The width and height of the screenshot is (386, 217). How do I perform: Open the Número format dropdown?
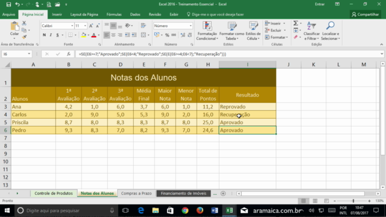pos(191,26)
